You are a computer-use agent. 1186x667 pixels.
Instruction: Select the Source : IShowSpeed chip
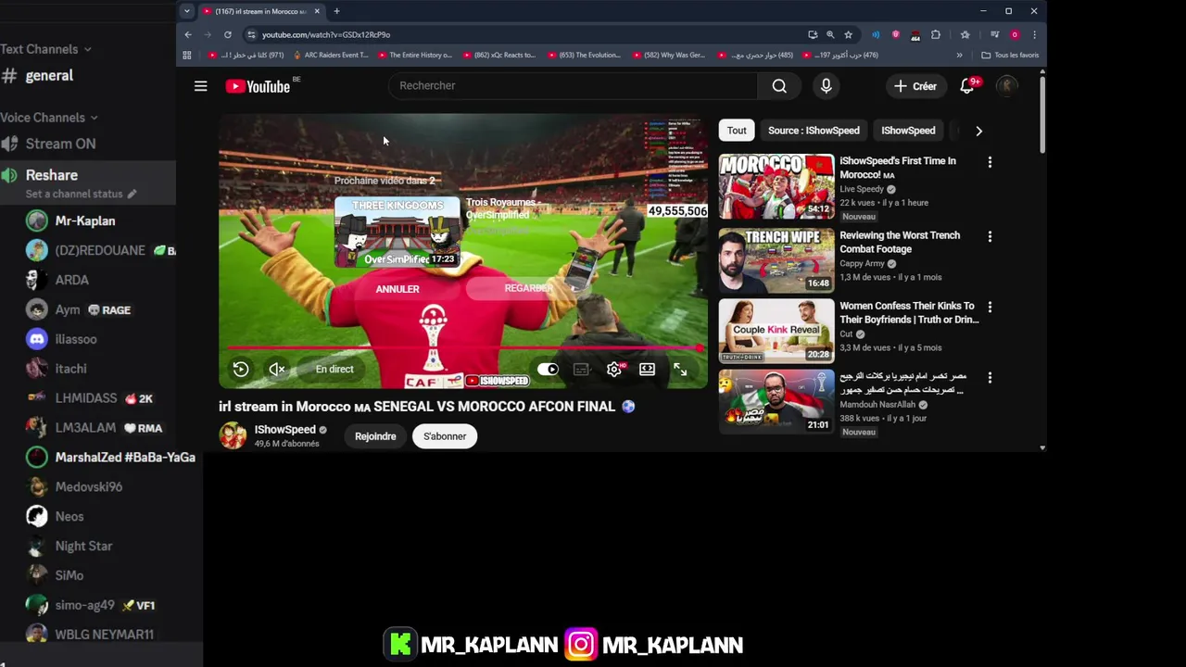(x=814, y=131)
